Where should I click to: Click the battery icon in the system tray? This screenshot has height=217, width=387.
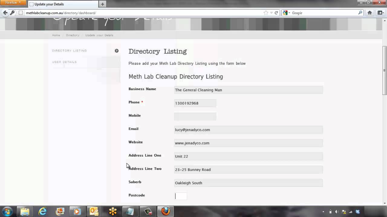coord(330,212)
